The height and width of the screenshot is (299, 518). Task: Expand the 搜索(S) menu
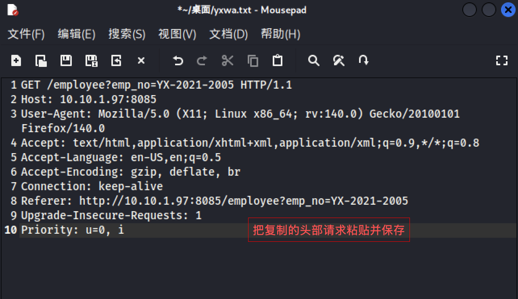tap(127, 34)
